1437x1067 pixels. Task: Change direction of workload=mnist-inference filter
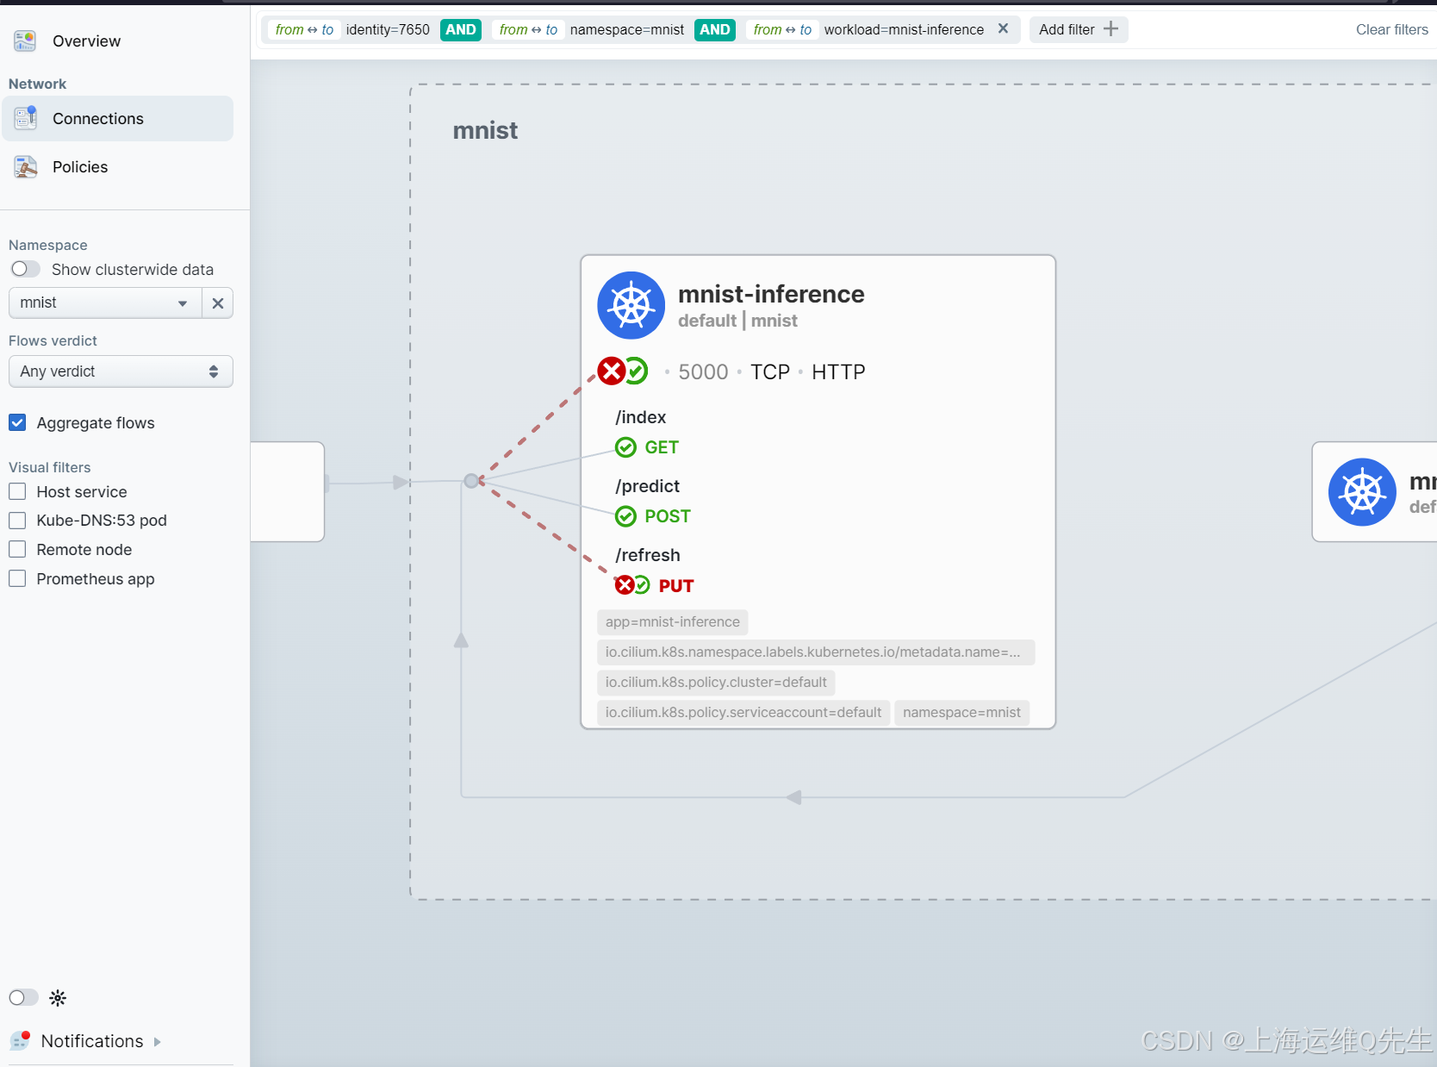(x=782, y=29)
